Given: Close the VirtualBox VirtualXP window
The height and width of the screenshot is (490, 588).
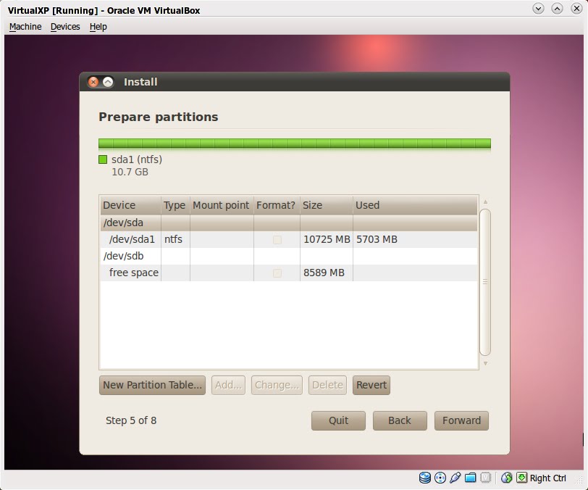Looking at the screenshot, I should coord(576,9).
